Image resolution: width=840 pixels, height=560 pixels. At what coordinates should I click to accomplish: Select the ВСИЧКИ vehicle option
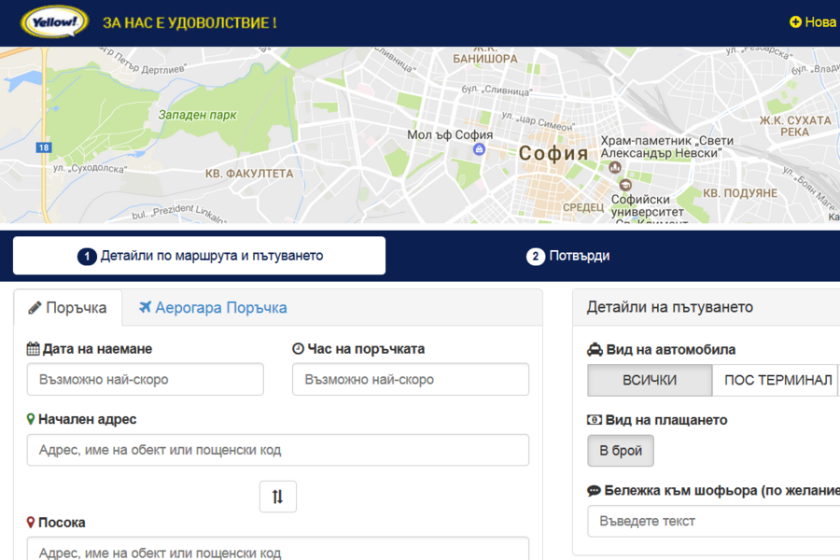point(649,380)
